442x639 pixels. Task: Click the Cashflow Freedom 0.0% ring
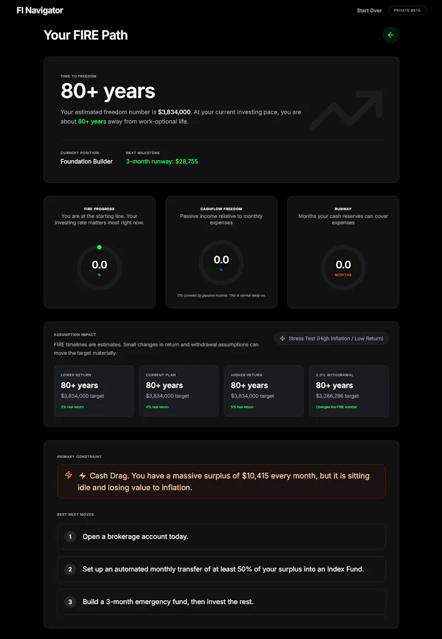coord(221,263)
